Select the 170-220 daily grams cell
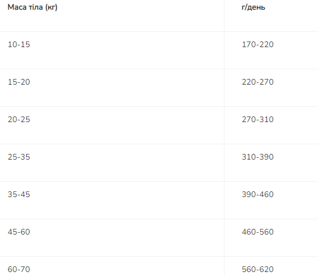This screenshot has height=276, width=318. tap(257, 44)
